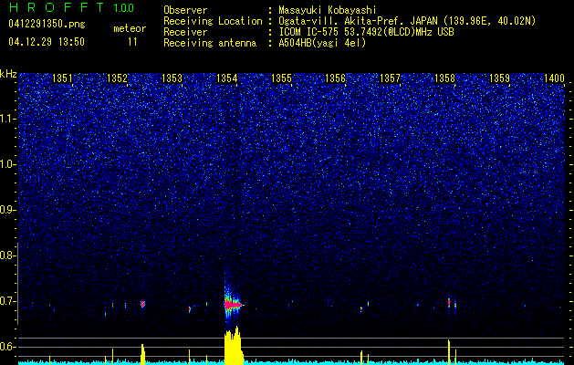
Task: Click the tall yellow amplitude spike under 1358
Action: coord(449,352)
